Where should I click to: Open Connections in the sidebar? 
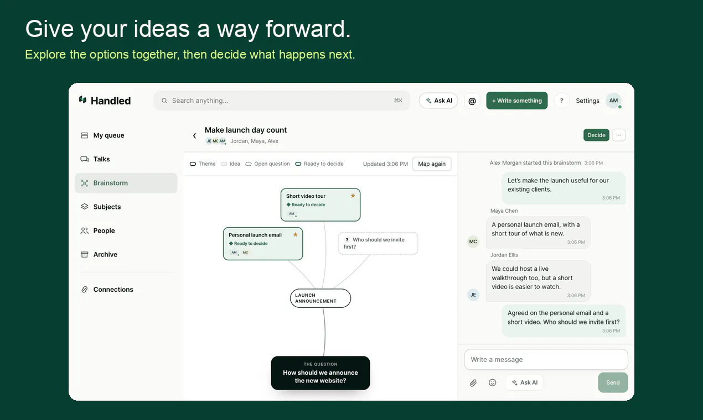[126, 289]
